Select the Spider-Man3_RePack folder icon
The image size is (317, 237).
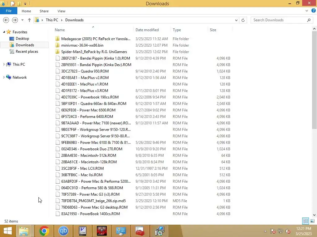click(x=57, y=52)
